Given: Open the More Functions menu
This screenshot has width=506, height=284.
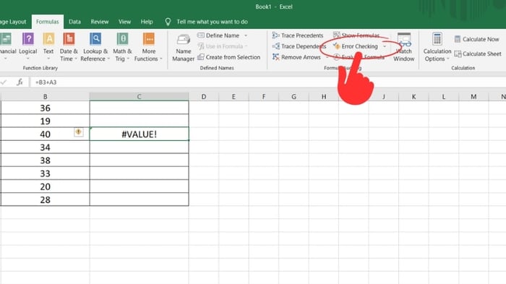Looking at the screenshot, I should click(x=148, y=47).
